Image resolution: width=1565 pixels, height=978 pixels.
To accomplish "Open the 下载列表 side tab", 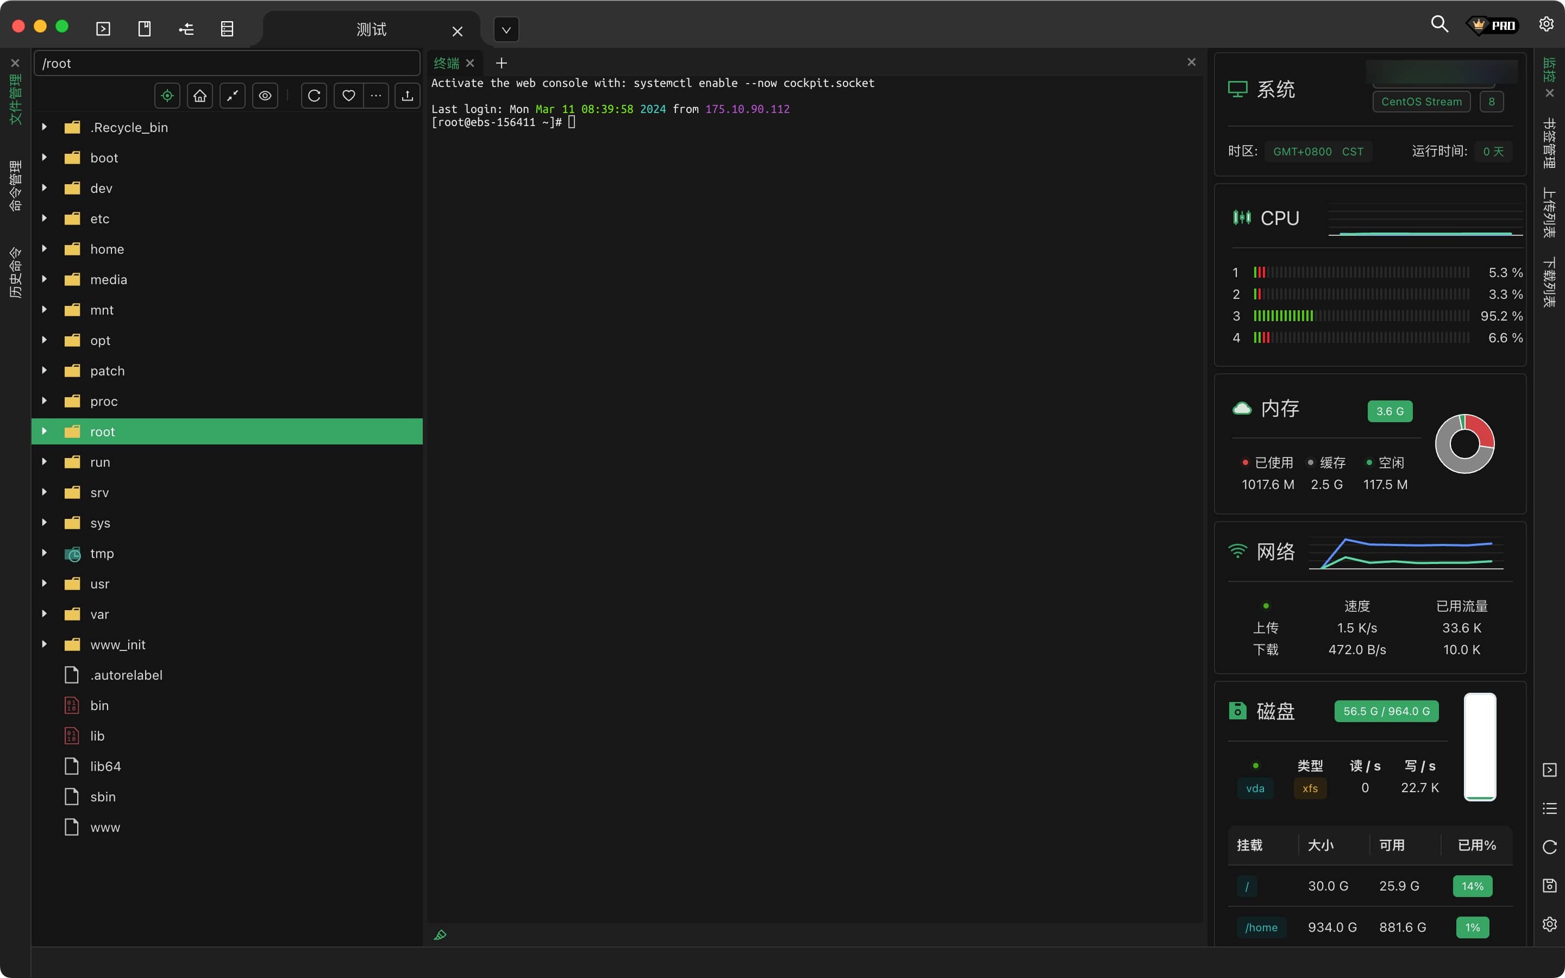I will point(1549,283).
